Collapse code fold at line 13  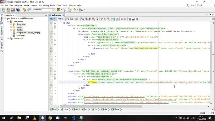[x=55, y=23]
